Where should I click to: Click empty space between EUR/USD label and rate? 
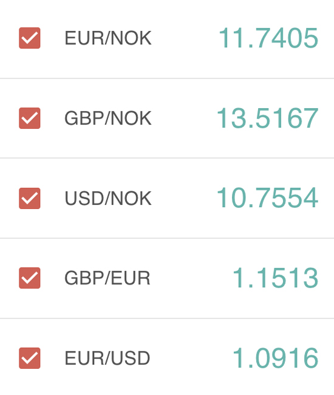pyautogui.click(x=191, y=358)
